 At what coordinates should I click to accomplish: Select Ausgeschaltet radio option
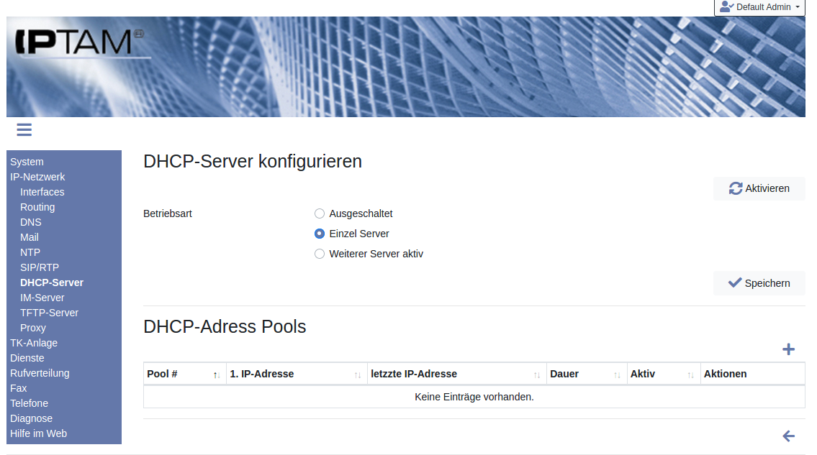tap(320, 213)
